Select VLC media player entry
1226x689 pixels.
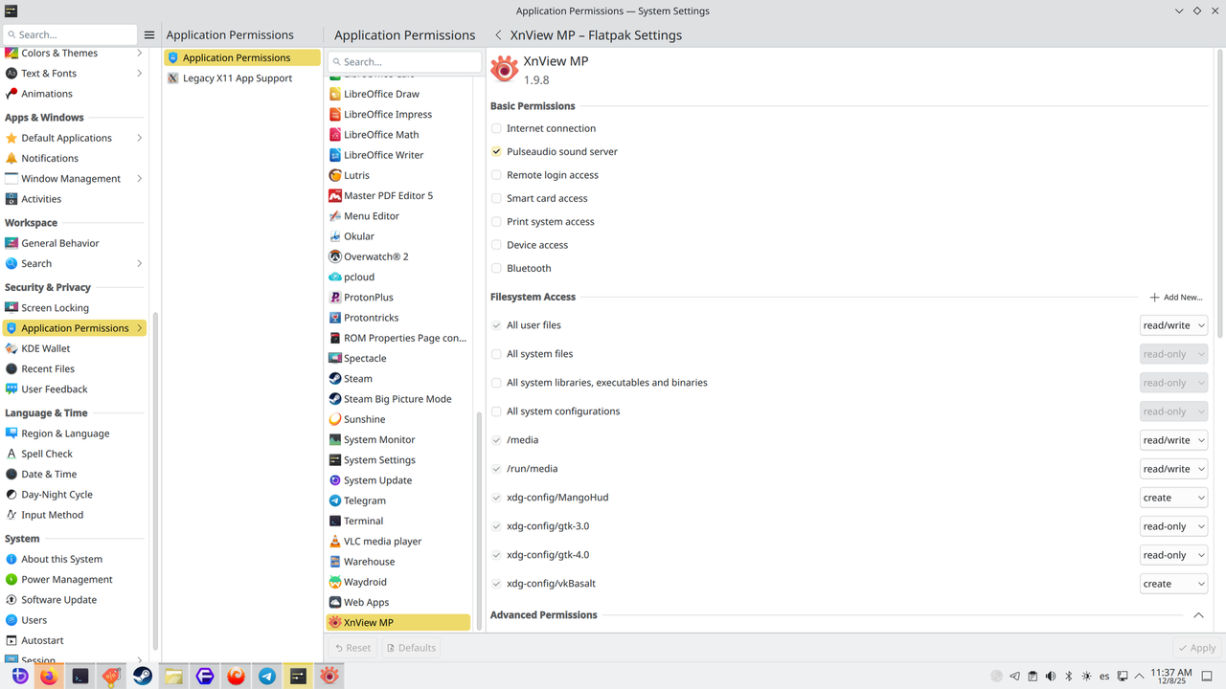point(398,541)
